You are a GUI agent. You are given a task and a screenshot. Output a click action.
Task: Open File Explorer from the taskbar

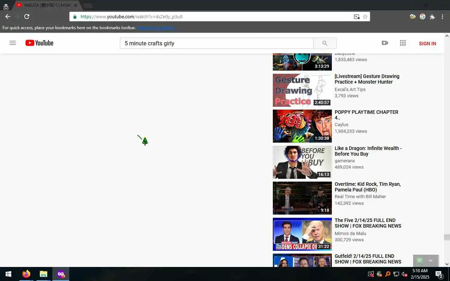[43, 274]
